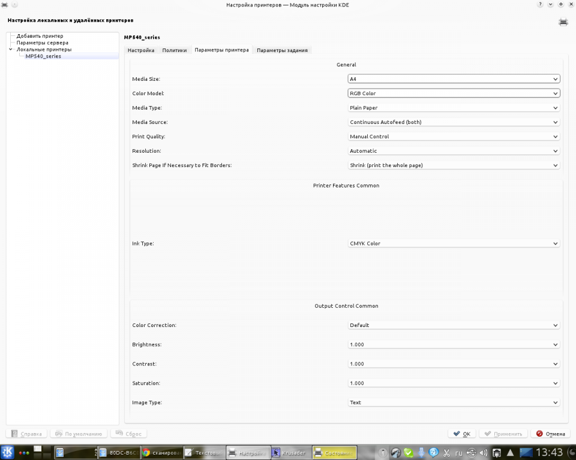The width and height of the screenshot is (576, 460).
Task: Click the scissors Klipper clipboard tray icon
Action: pyautogui.click(x=446, y=453)
